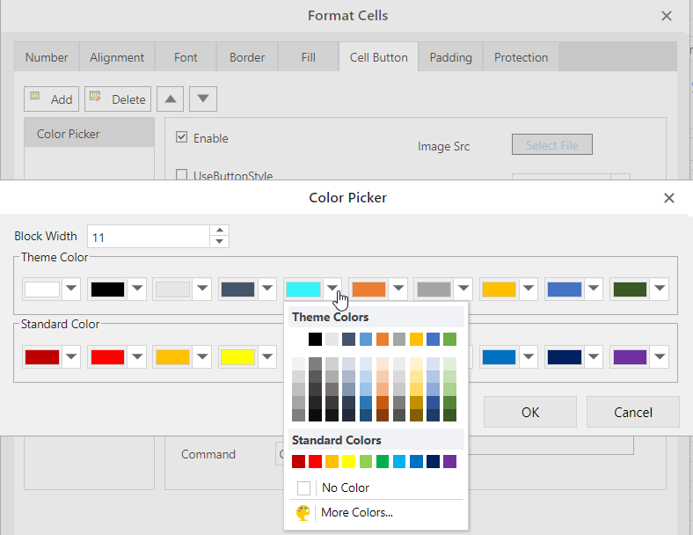Screen dimensions: 693x535
Task: Choose the No Color option
Action: tap(345, 487)
